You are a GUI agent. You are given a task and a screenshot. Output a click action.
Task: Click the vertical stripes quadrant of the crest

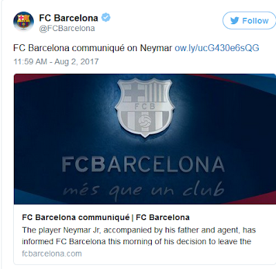[x=157, y=92]
